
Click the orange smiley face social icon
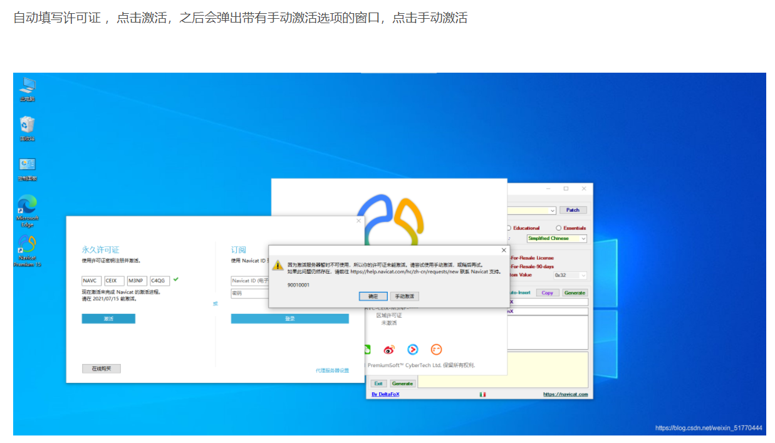[x=436, y=349]
